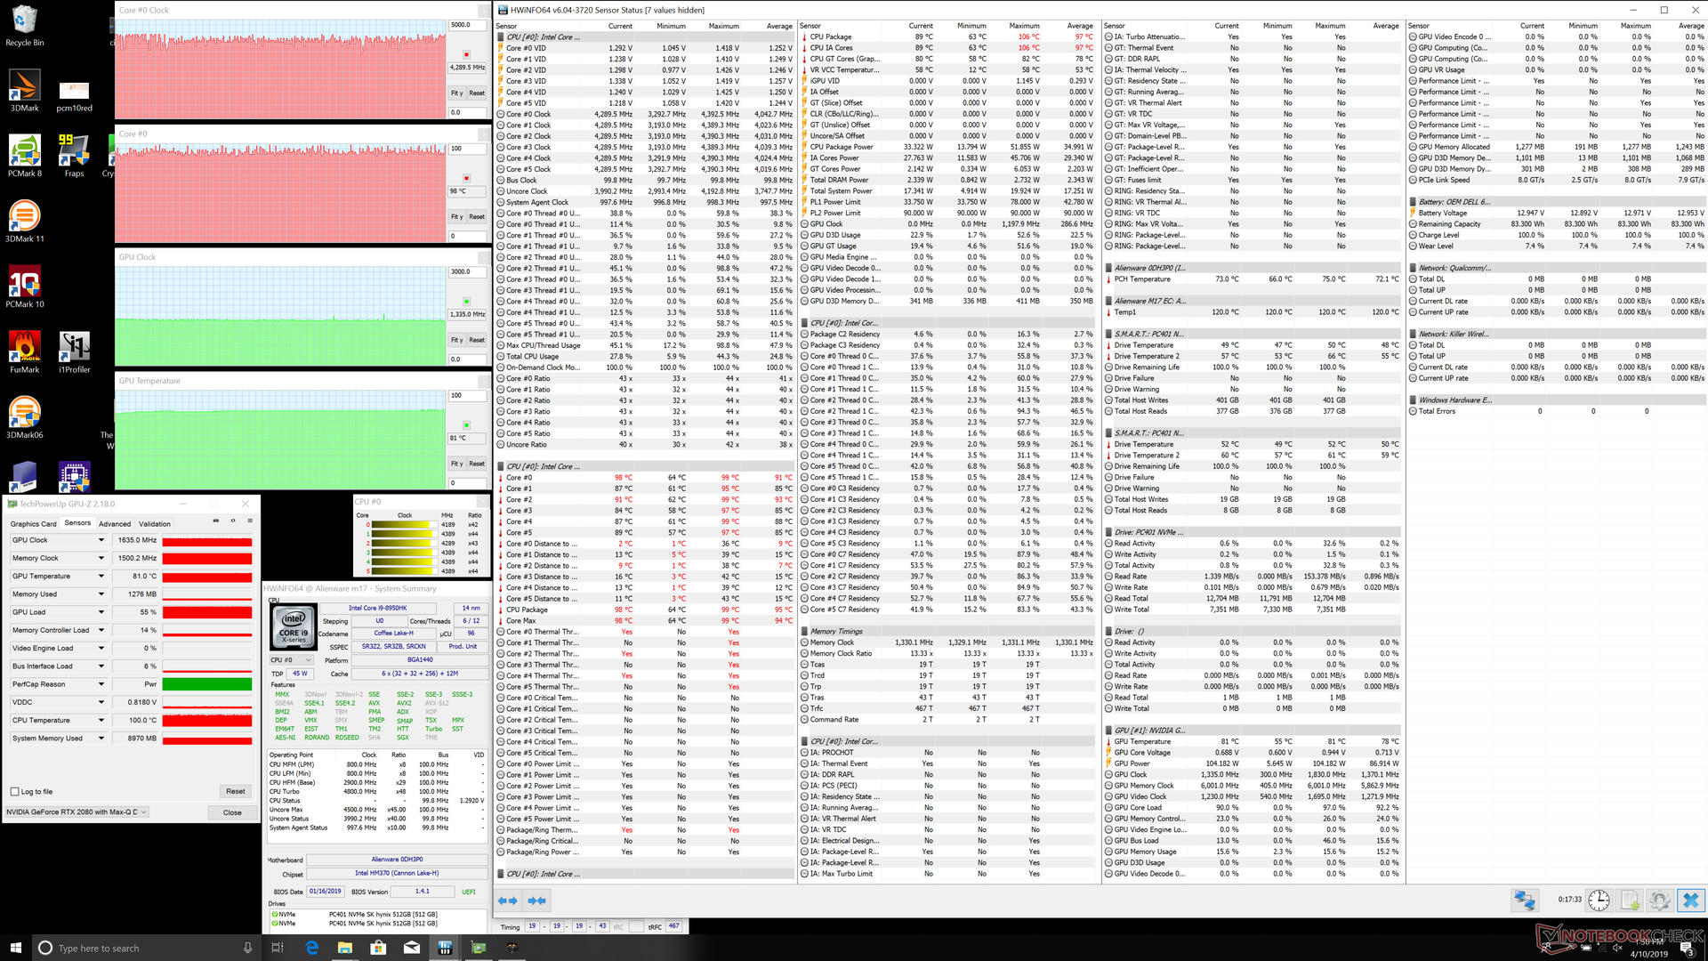This screenshot has height=961, width=1708.
Task: Click the blue left-right expand arrows icon
Action: [508, 900]
